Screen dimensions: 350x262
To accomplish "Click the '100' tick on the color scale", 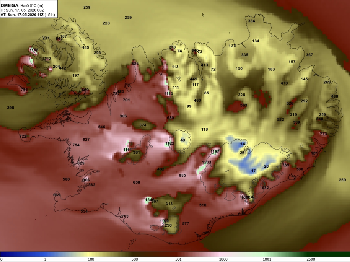I will [91, 259].
